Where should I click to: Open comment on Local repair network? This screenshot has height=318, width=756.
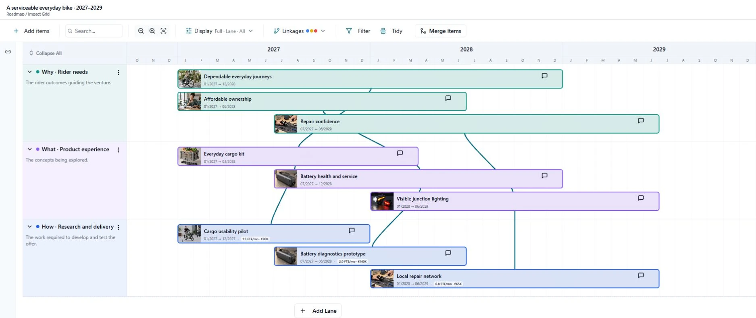pyautogui.click(x=641, y=276)
